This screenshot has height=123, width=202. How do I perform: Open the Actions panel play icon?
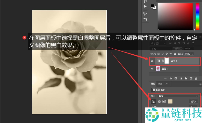pos(145,6)
